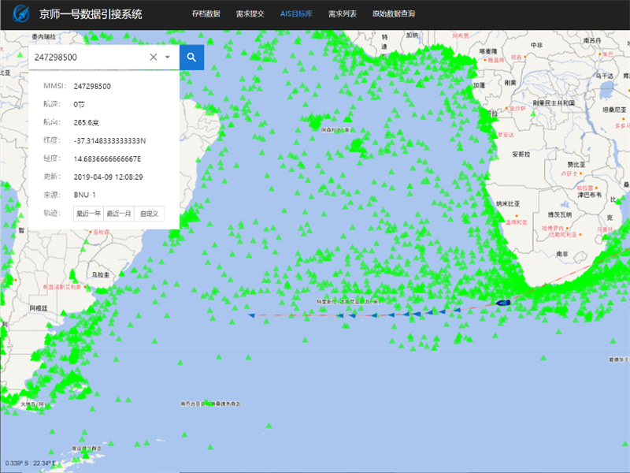The width and height of the screenshot is (630, 473).
Task: Clear the MMSI search box with X
Action: point(154,58)
